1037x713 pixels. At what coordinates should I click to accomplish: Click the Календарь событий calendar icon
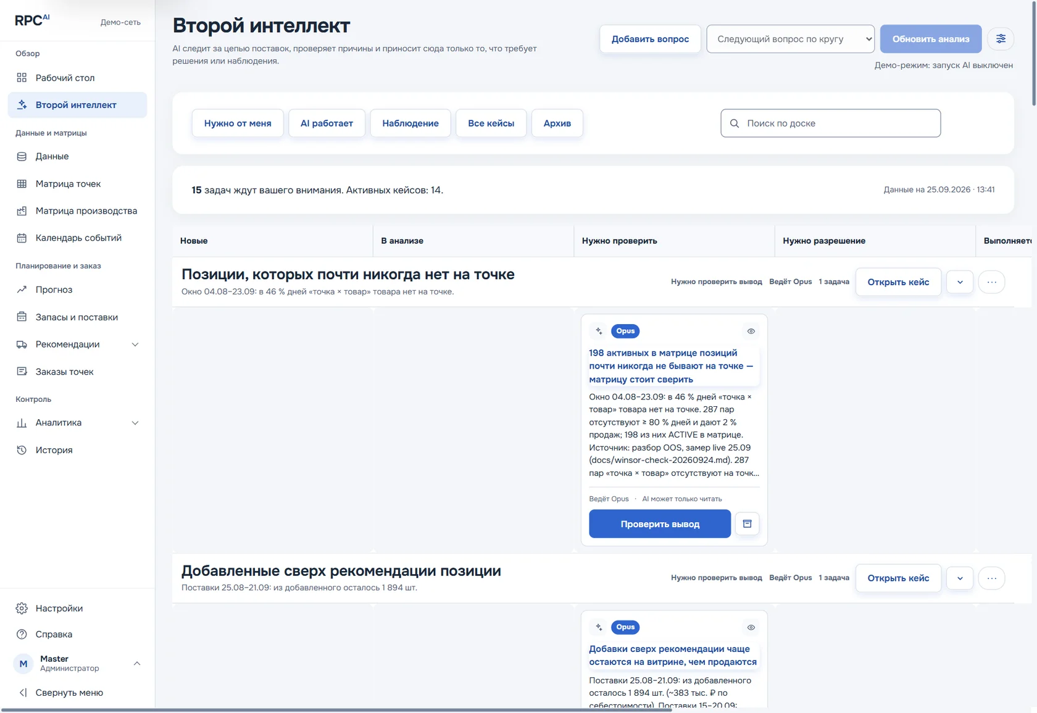point(22,238)
